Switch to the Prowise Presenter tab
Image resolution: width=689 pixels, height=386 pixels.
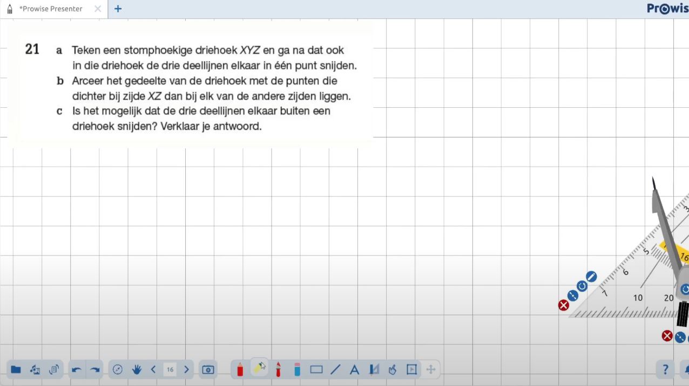[51, 9]
